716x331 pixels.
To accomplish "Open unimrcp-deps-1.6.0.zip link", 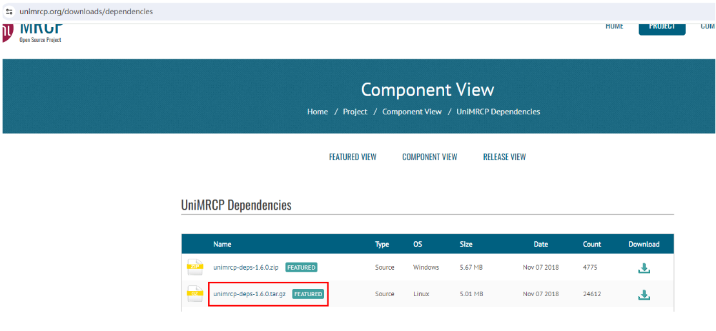I will point(246,268).
